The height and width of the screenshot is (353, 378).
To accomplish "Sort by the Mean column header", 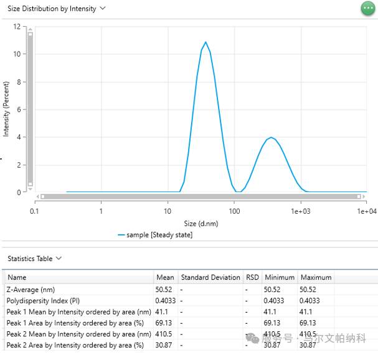I will pos(165,277).
